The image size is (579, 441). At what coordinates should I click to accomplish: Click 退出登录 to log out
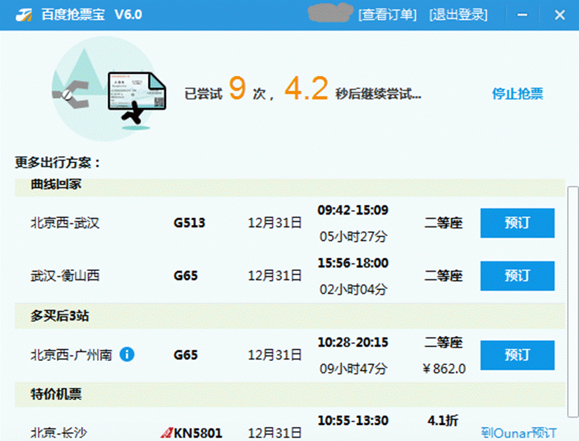click(x=458, y=15)
